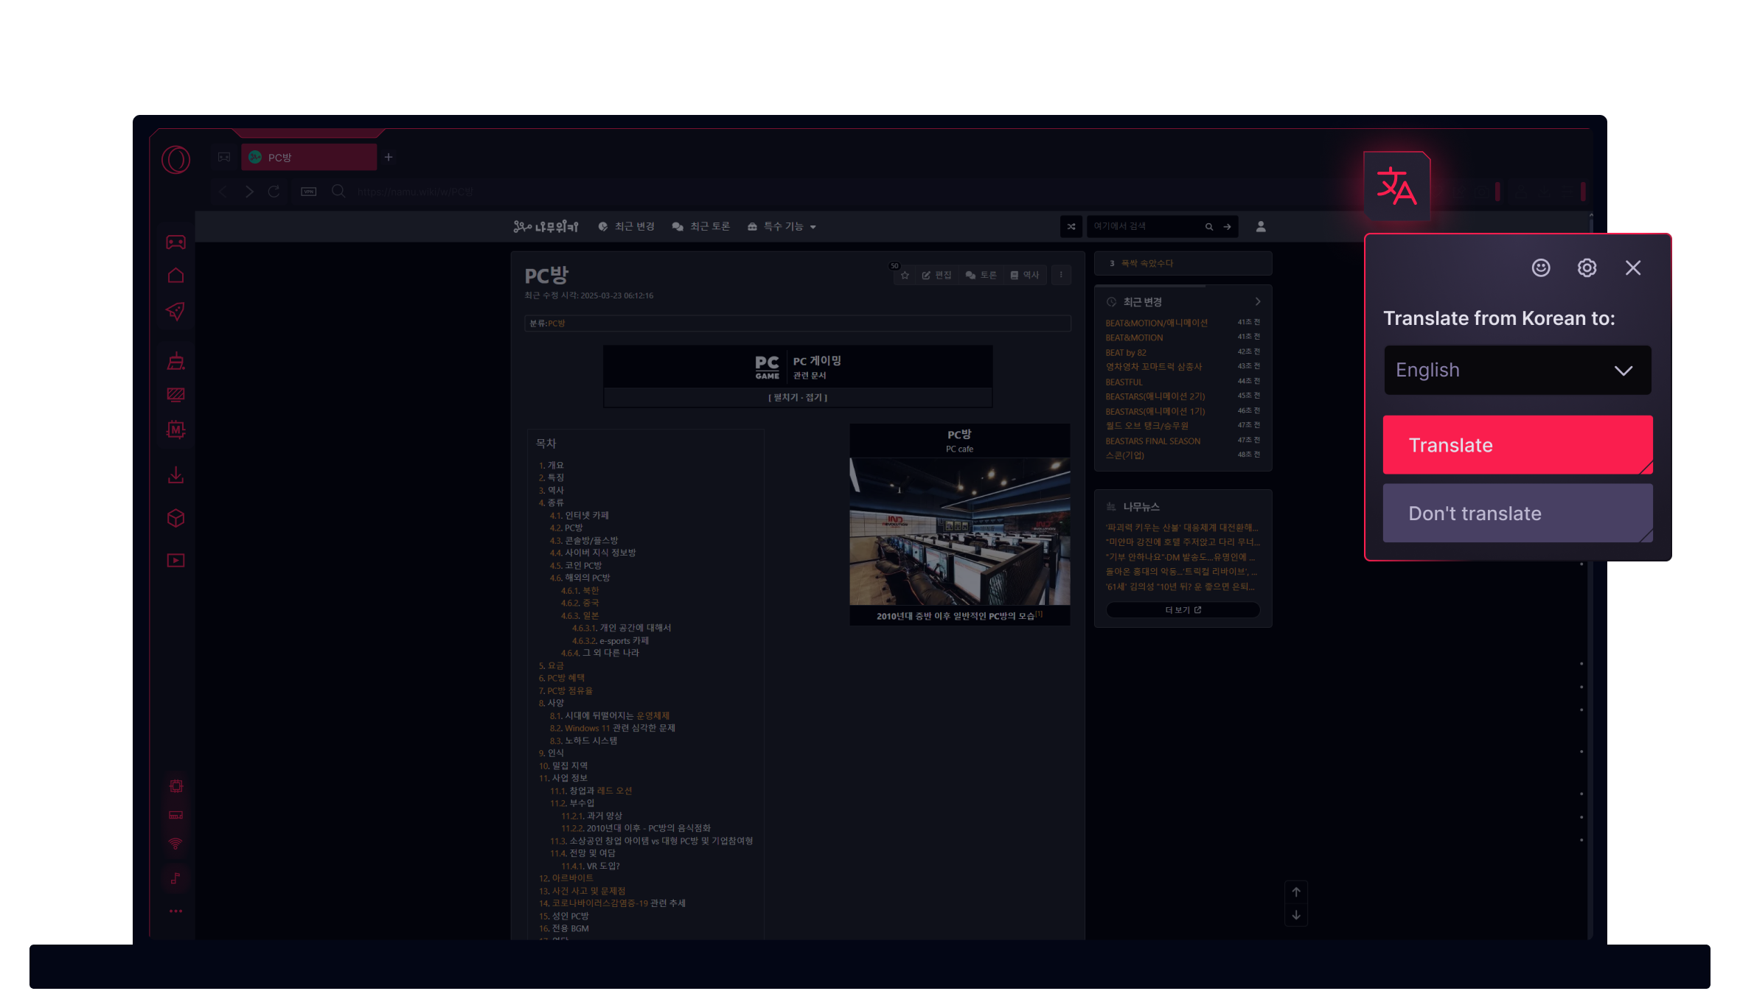Click the Don't translate button

coord(1517,513)
